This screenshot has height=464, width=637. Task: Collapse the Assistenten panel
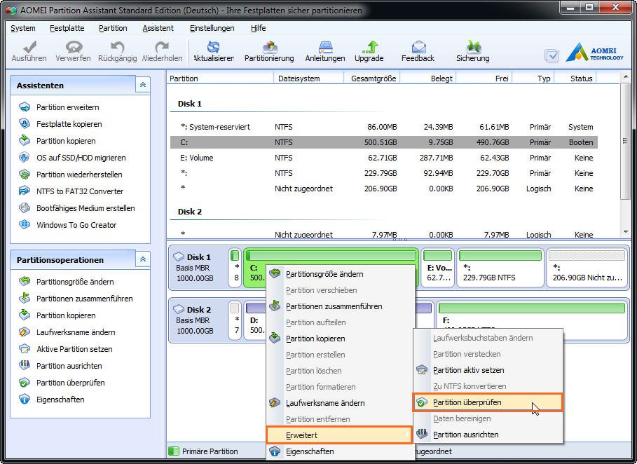[143, 85]
